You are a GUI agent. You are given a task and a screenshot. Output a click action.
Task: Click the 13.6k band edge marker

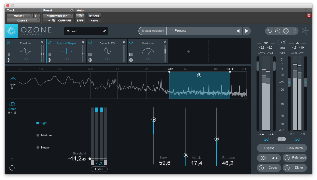pos(230,72)
